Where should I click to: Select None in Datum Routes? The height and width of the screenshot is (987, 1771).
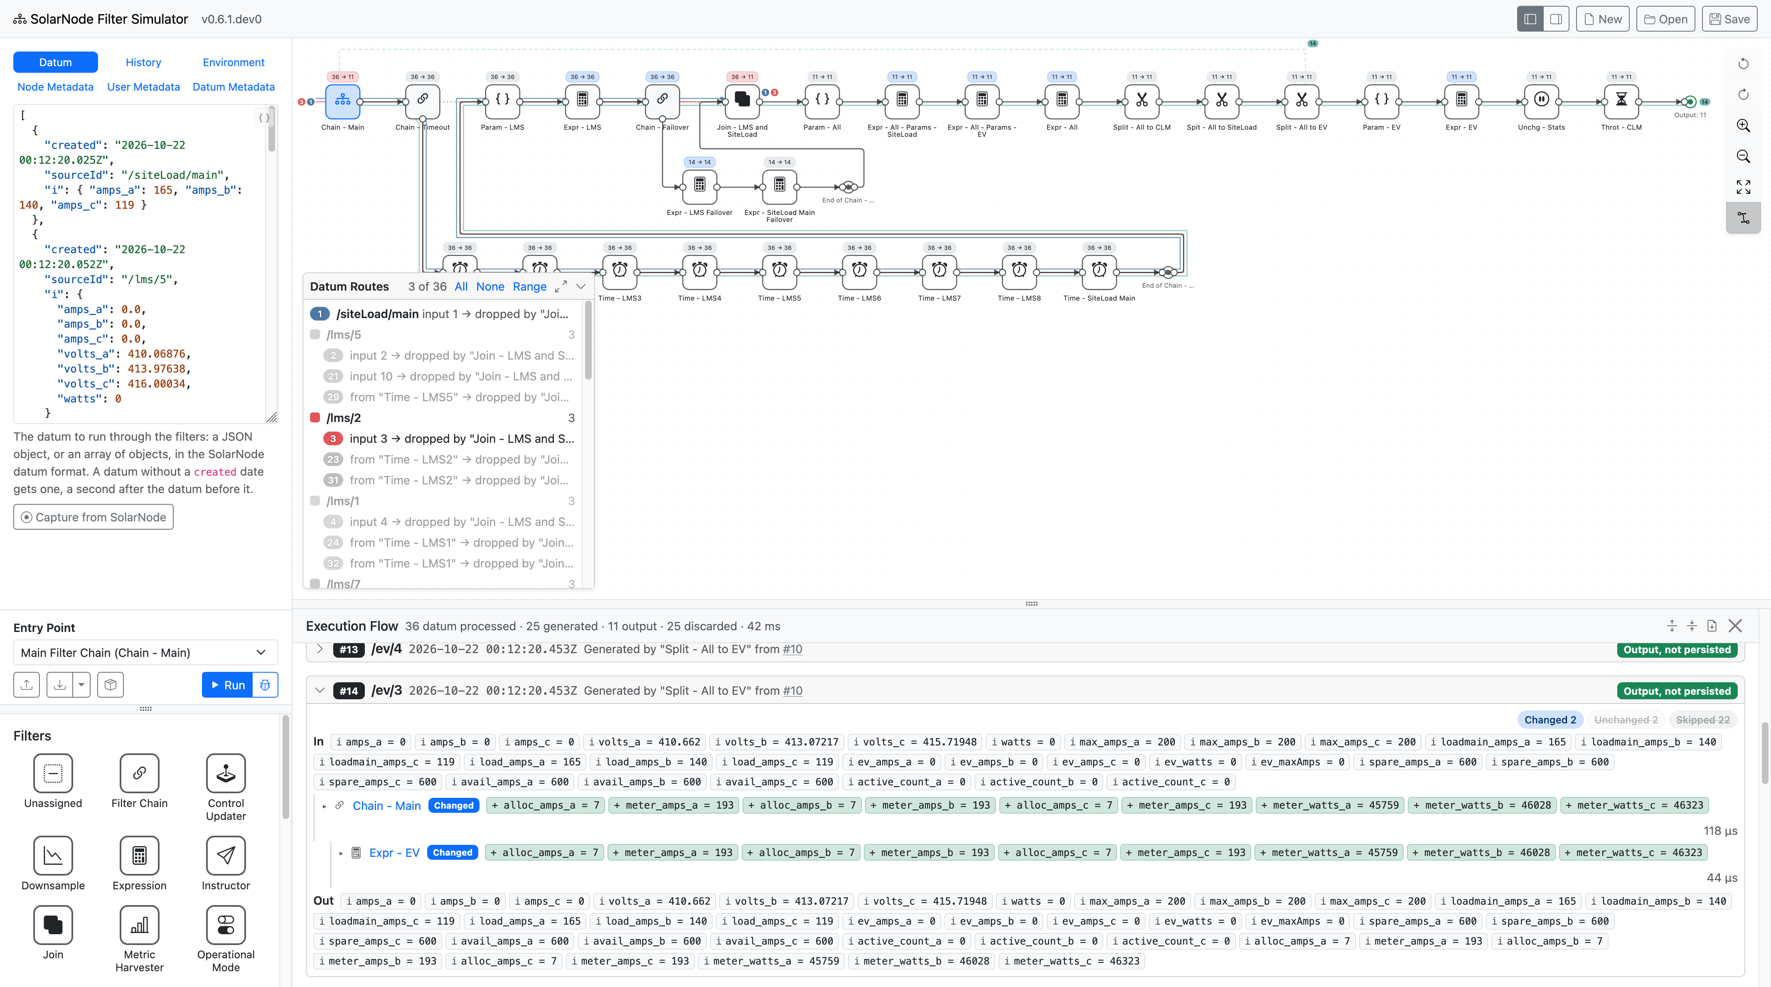tap(490, 287)
